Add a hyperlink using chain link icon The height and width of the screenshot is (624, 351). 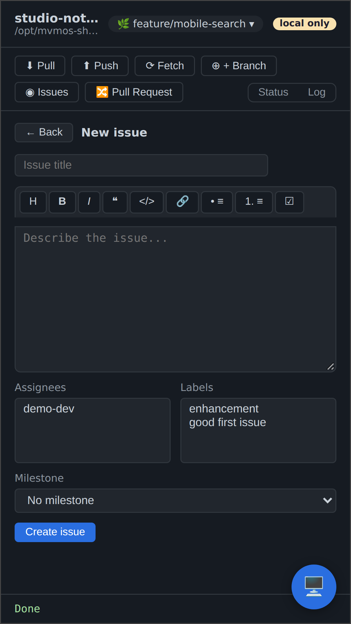[x=182, y=202]
